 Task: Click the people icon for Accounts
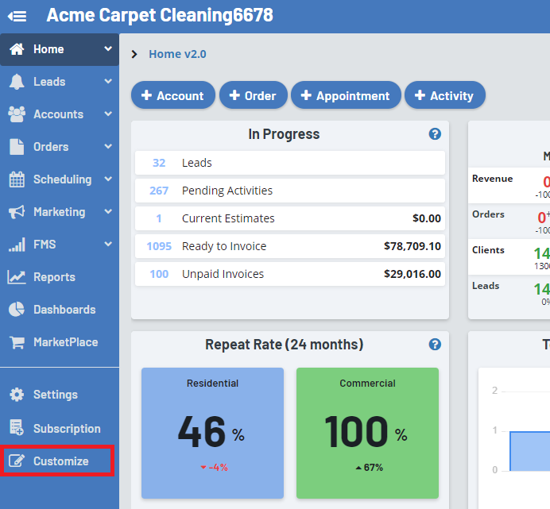[17, 114]
